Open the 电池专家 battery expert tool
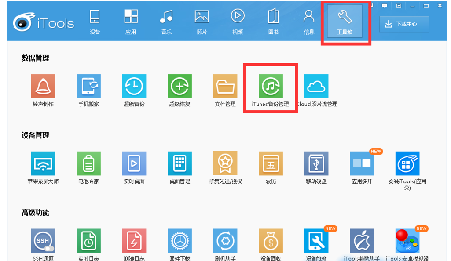 click(x=88, y=163)
